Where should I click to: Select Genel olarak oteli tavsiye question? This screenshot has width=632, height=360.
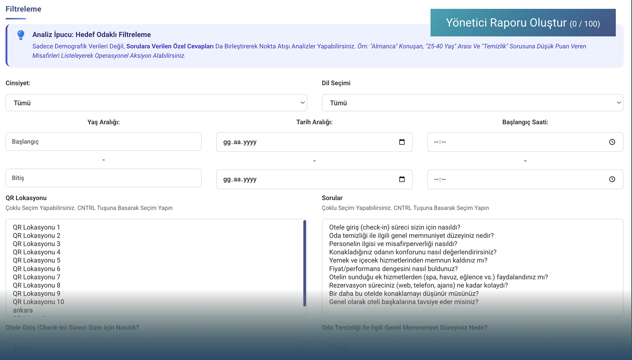click(404, 302)
